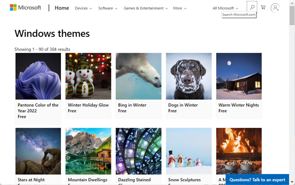The width and height of the screenshot is (295, 185).
Task: Expand the Software menu
Action: point(107,8)
